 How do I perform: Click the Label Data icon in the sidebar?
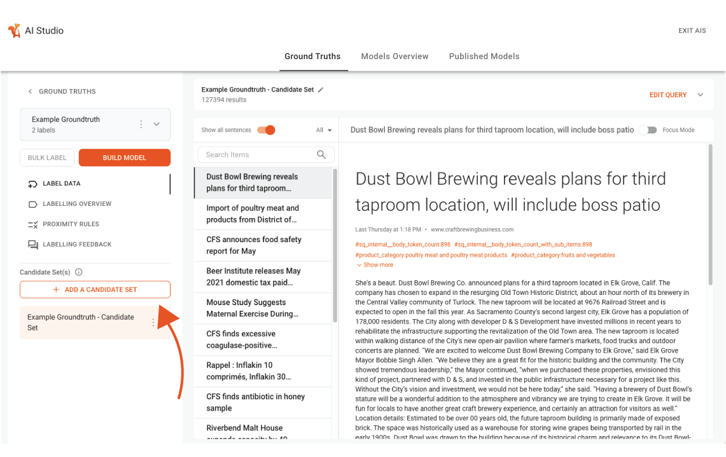[x=32, y=184]
